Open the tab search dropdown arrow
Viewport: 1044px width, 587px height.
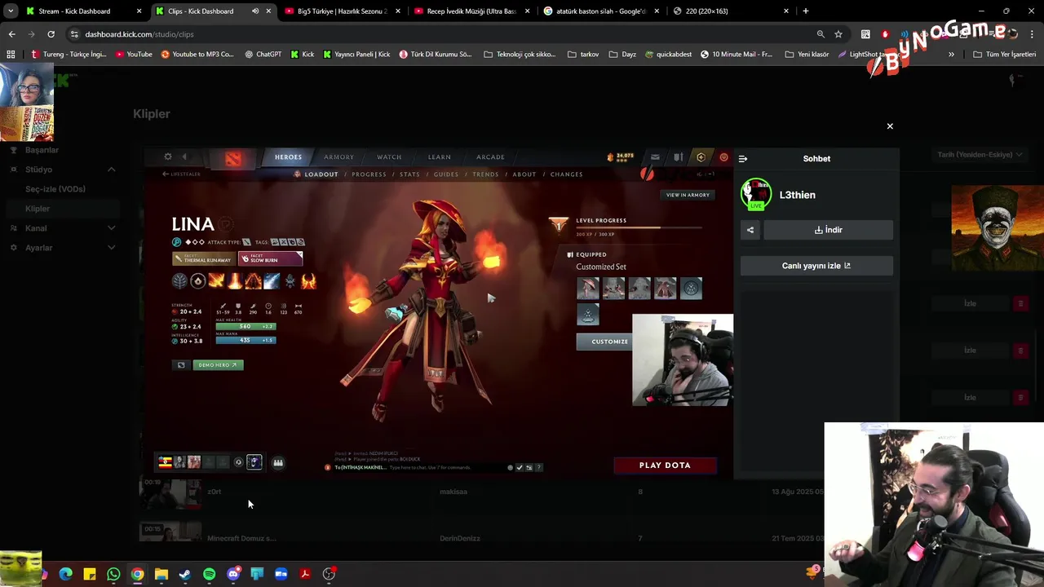pos(10,11)
